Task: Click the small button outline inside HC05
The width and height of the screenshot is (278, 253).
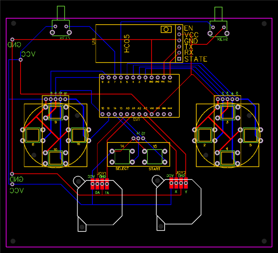Action: [166, 30]
